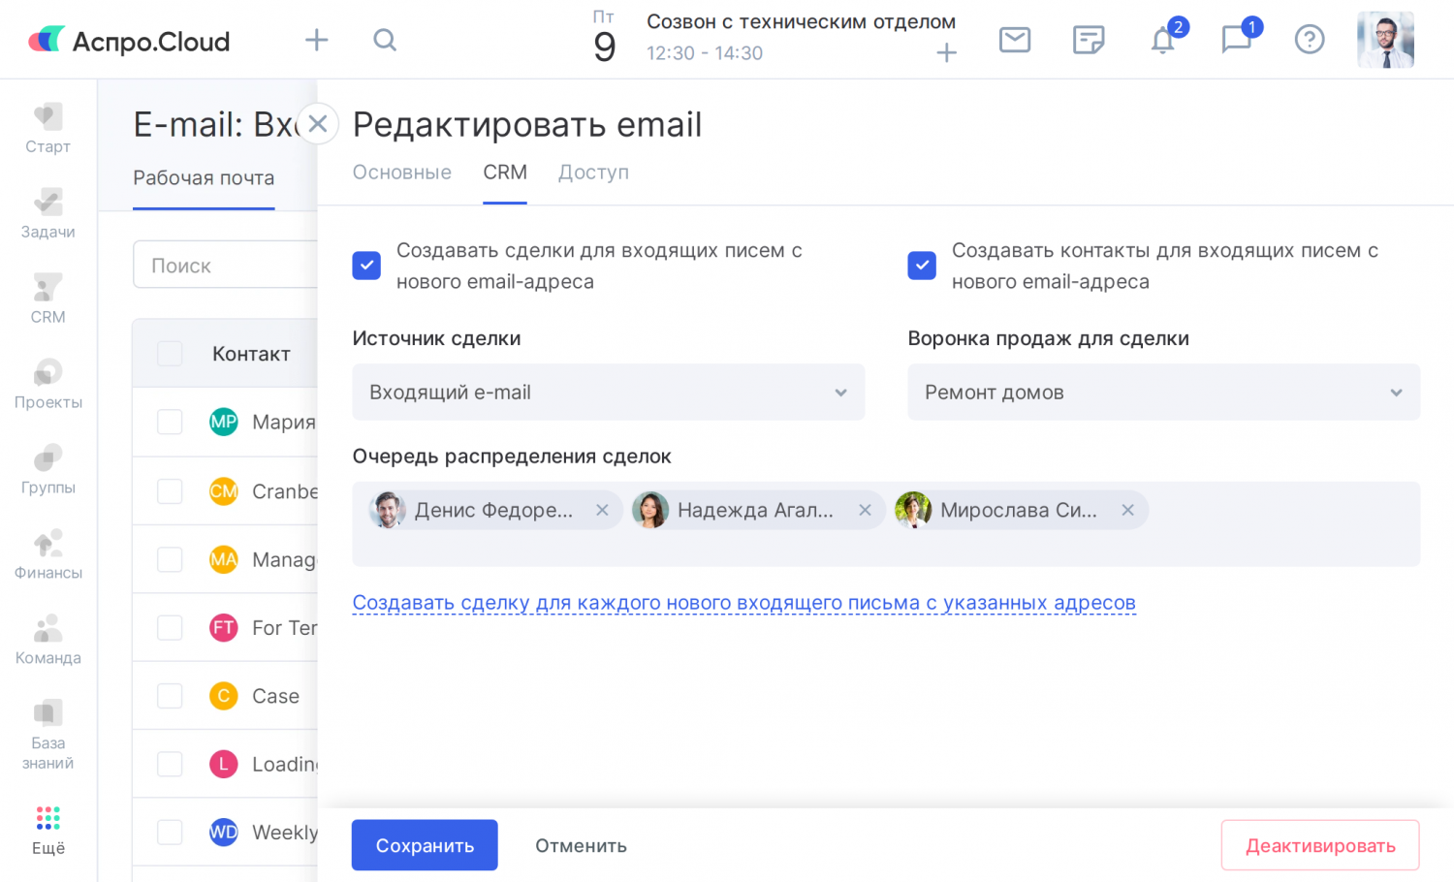
Task: Click the search magnifier icon in header
Action: [385, 40]
